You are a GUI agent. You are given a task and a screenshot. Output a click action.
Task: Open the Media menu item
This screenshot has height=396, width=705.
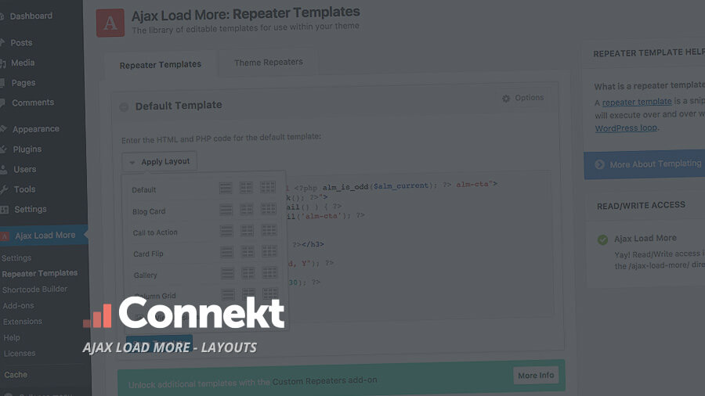pos(23,63)
